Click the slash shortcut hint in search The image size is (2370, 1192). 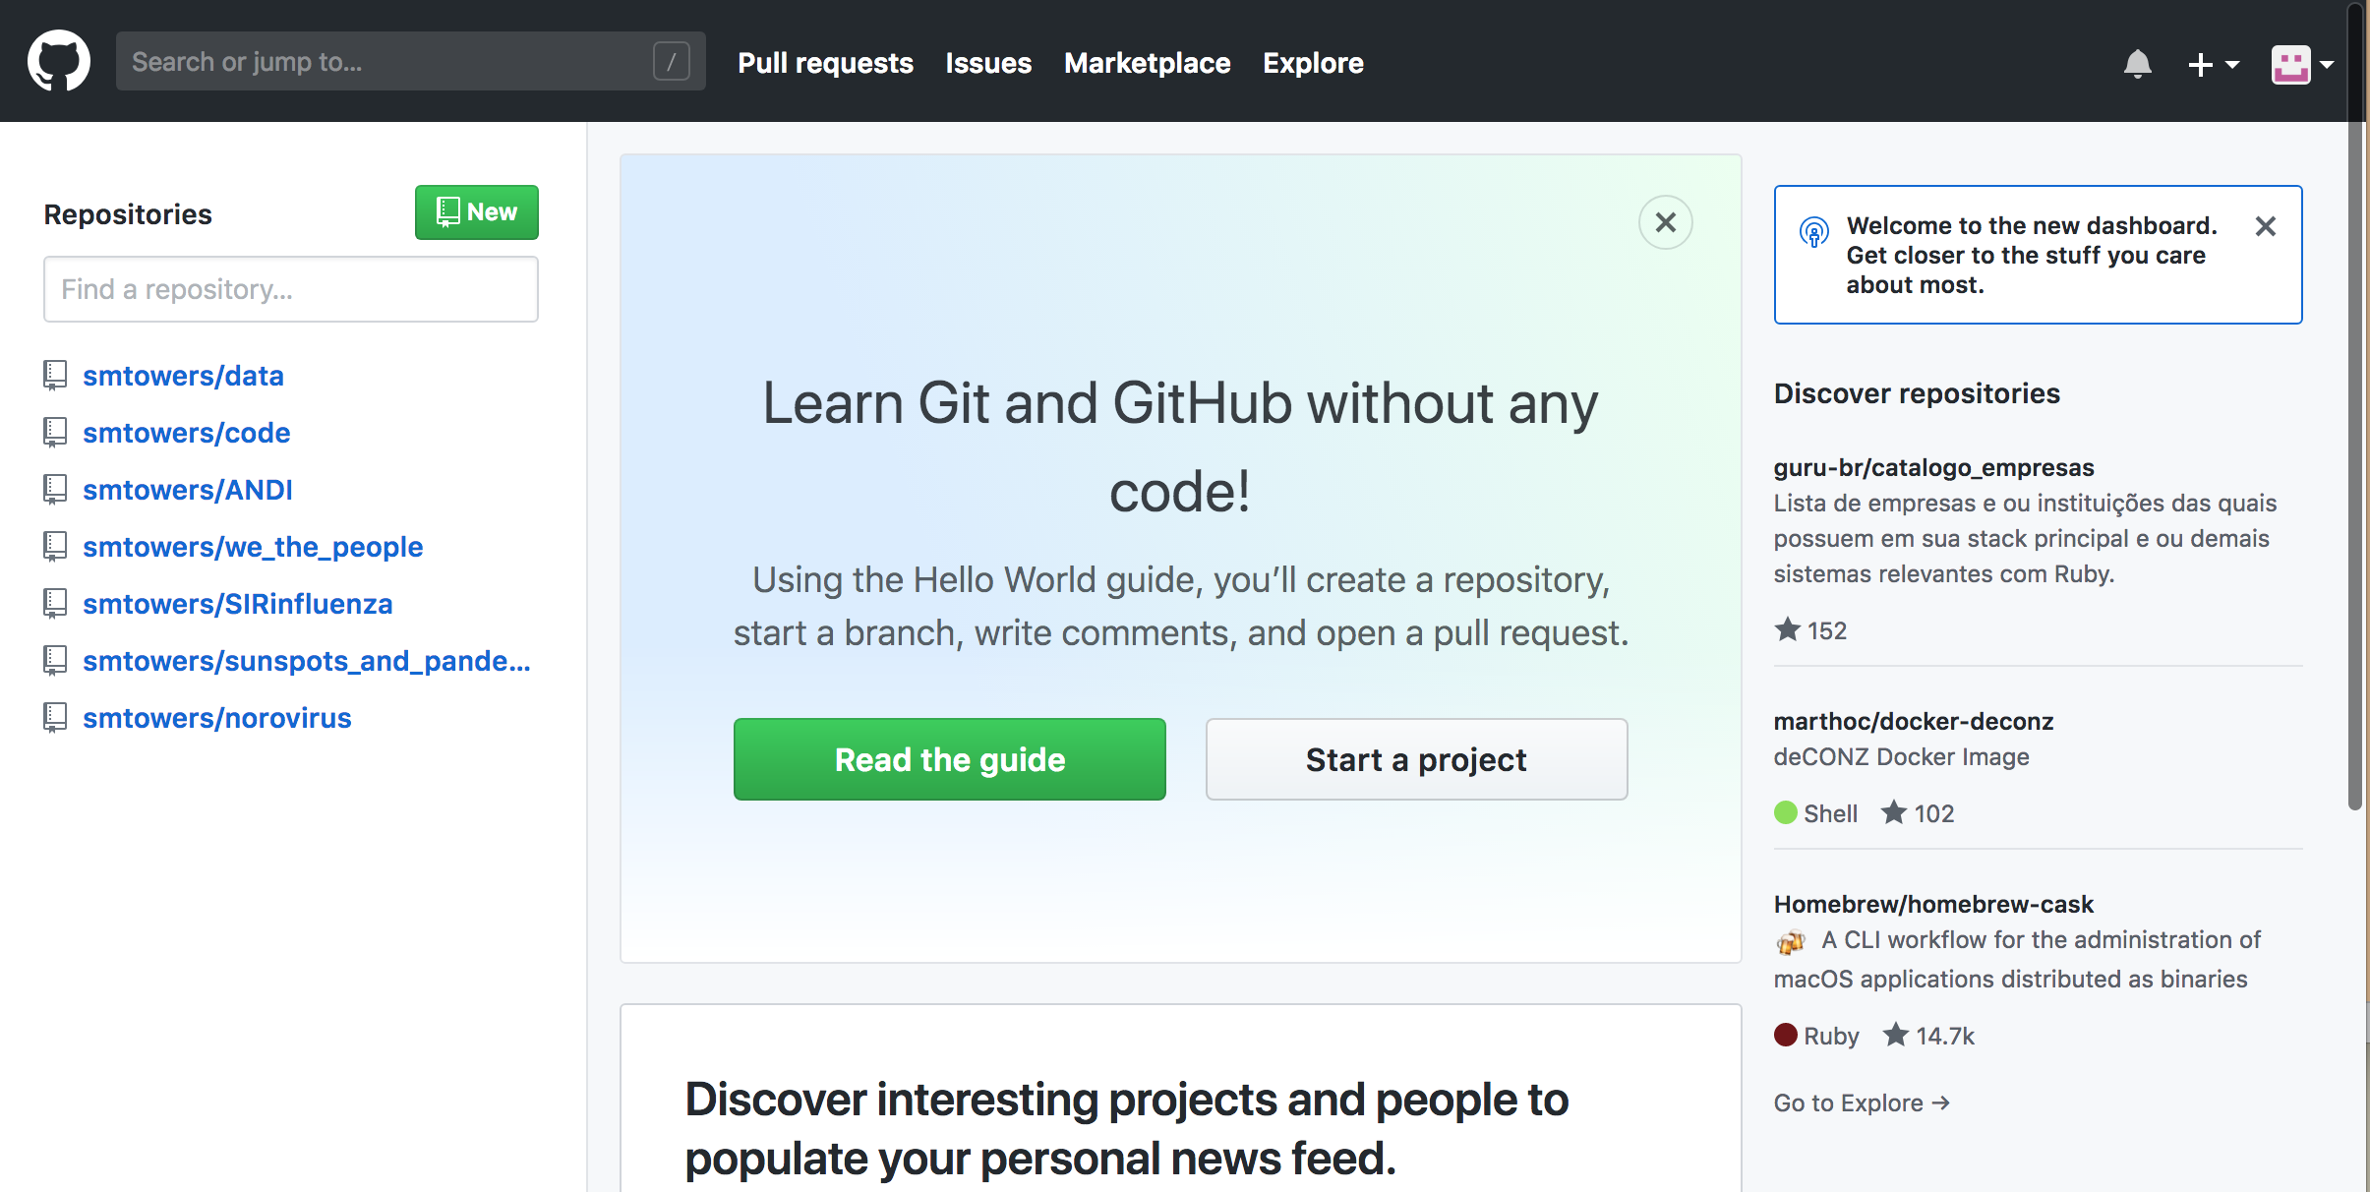pos(672,61)
